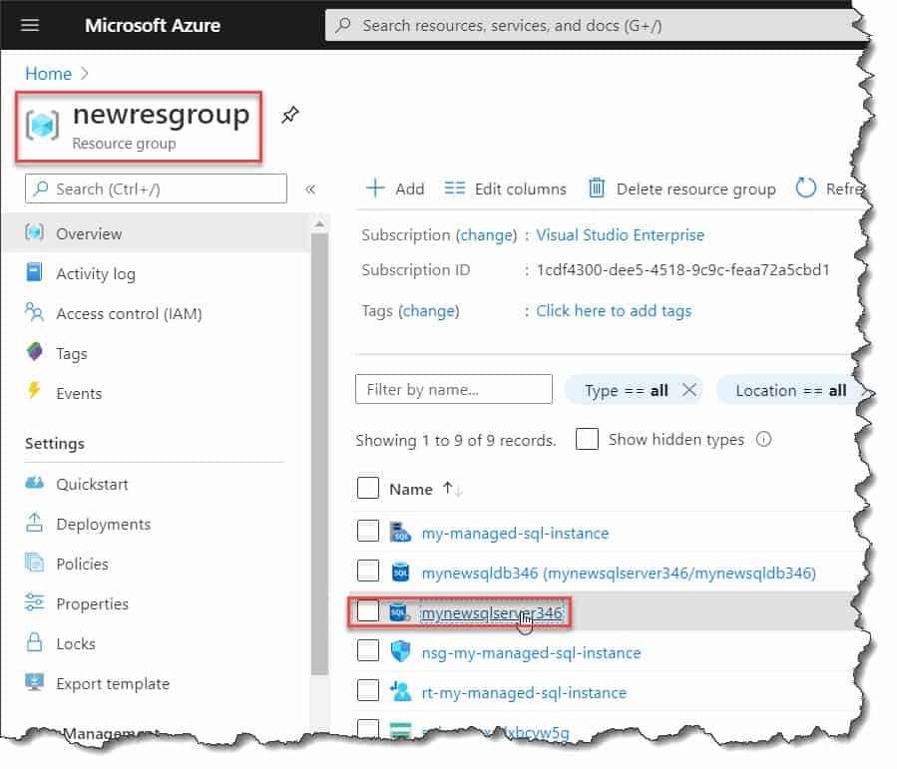Viewport: 897px width, 769px height.
Task: Search resources, services, and docs field
Action: [595, 26]
